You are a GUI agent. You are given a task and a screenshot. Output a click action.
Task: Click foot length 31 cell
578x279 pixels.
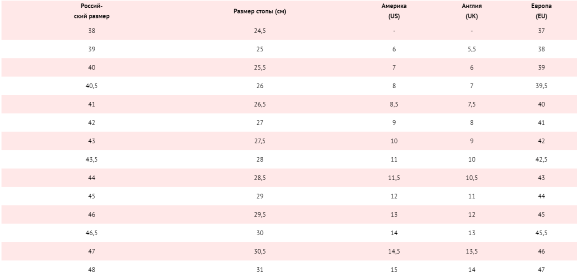[x=260, y=270]
